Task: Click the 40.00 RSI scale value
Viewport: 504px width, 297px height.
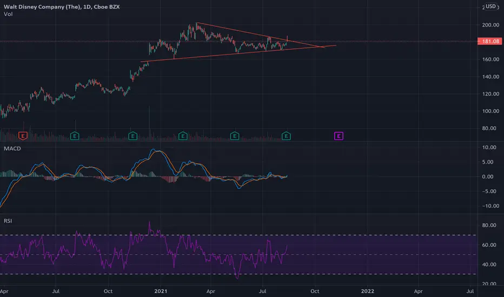Action: coord(489,265)
